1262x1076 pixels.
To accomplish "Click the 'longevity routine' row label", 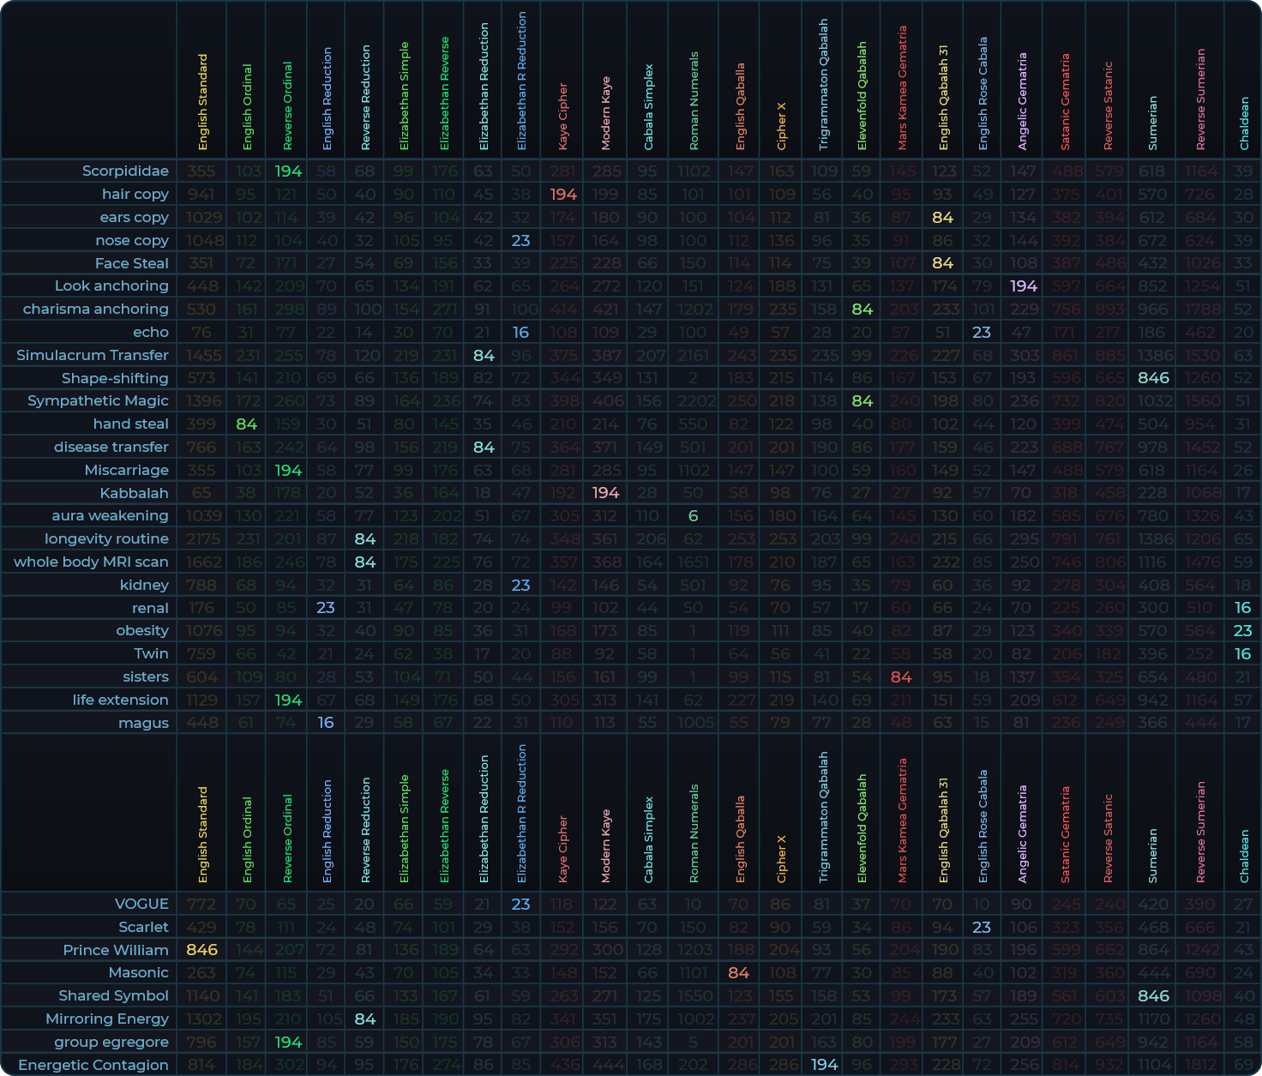I will 106,538.
